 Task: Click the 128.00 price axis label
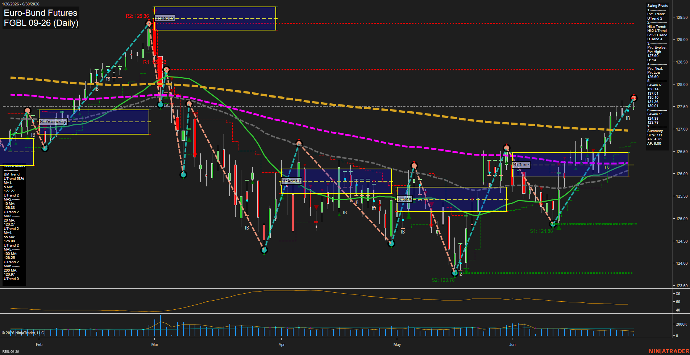click(x=682, y=84)
